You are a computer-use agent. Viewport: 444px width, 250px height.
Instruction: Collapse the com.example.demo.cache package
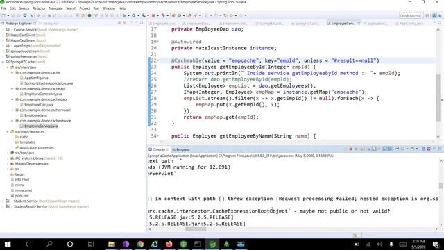point(12,72)
